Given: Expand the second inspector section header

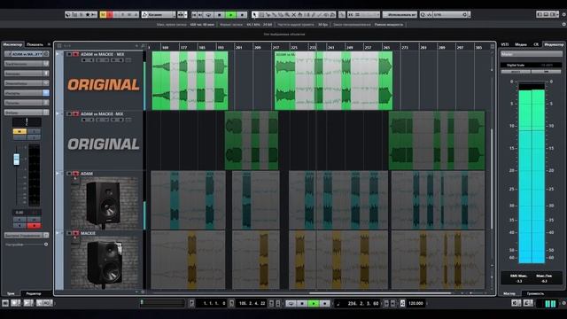Looking at the screenshot, I should [x=27, y=74].
